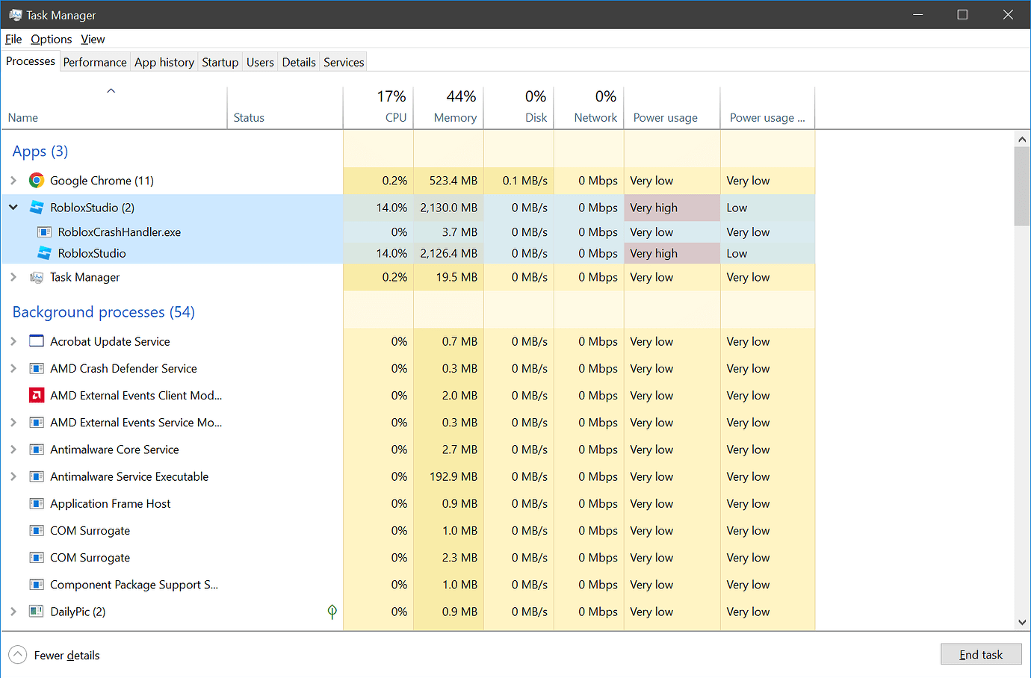Click the RobloxStudio app icon
The image size is (1031, 678).
tap(37, 207)
